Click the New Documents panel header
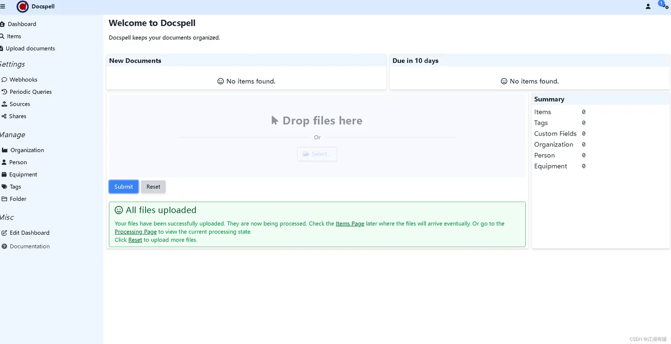The image size is (671, 344). [x=246, y=61]
